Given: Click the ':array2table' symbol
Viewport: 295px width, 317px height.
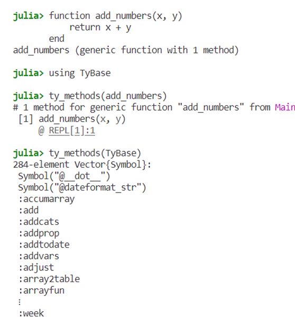Looking at the screenshot, I should 49,279.
